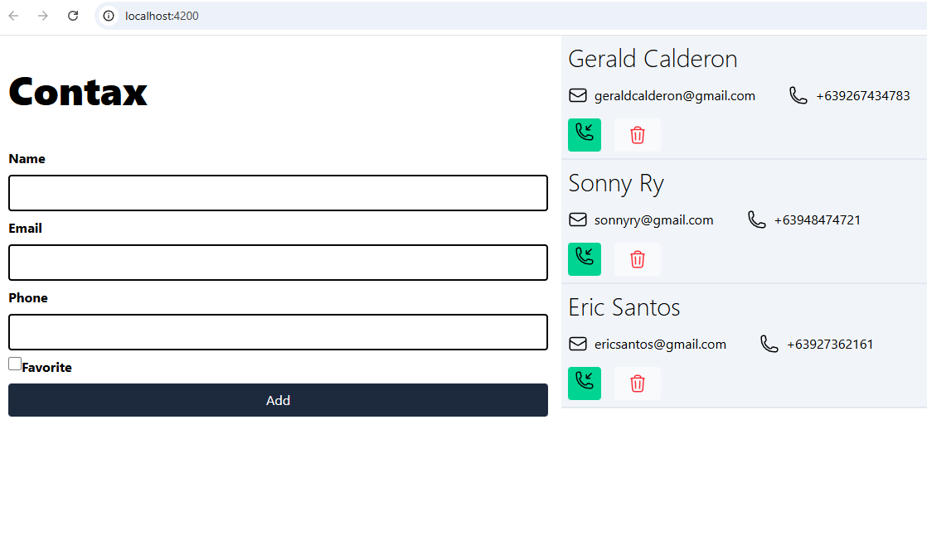Click the call icon for Gerald Calderon
Screen dimensions: 927x545
point(585,135)
